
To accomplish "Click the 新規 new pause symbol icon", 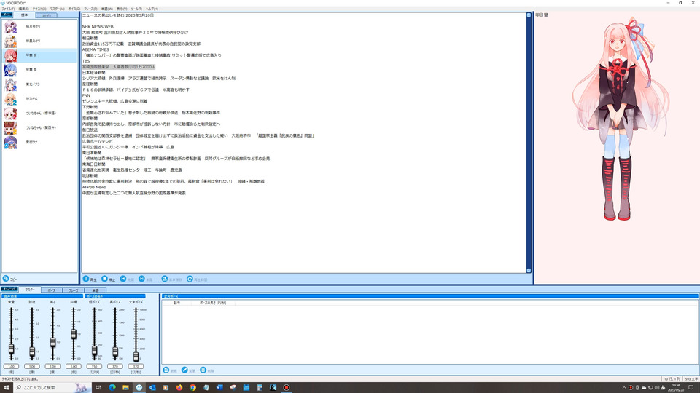I will click(x=166, y=370).
